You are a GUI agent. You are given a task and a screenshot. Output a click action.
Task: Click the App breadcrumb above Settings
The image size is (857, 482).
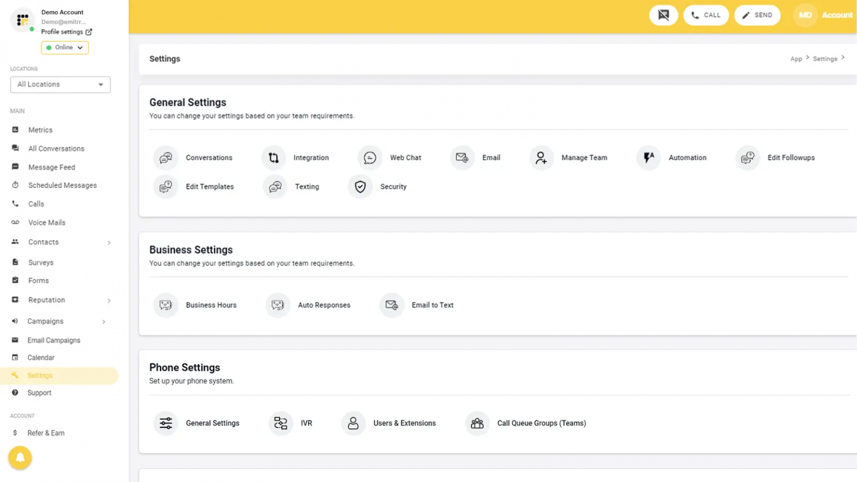tap(796, 59)
